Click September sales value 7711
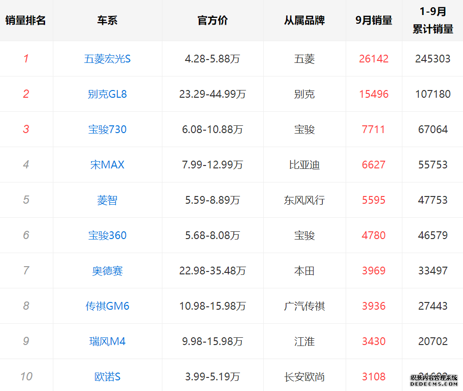The image size is (463, 391). [x=374, y=130]
